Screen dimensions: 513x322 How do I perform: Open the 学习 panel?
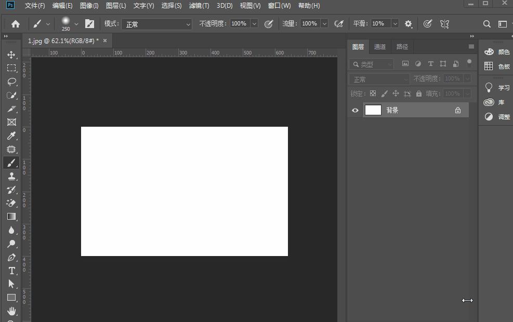click(497, 87)
